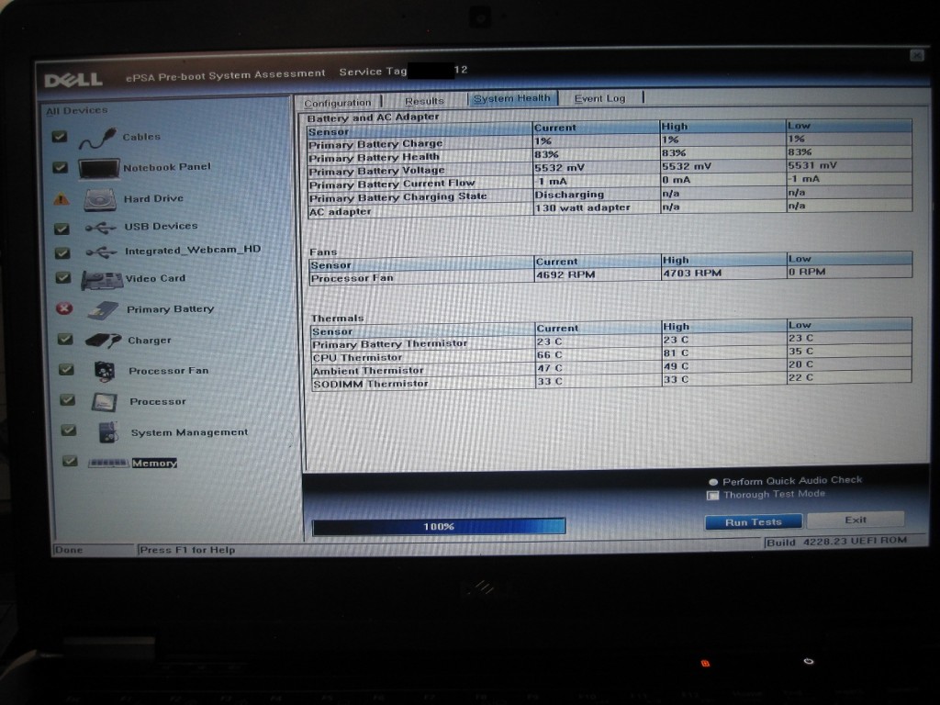The width and height of the screenshot is (940, 705).
Task: Click the Processor Fan icon
Action: pos(104,371)
